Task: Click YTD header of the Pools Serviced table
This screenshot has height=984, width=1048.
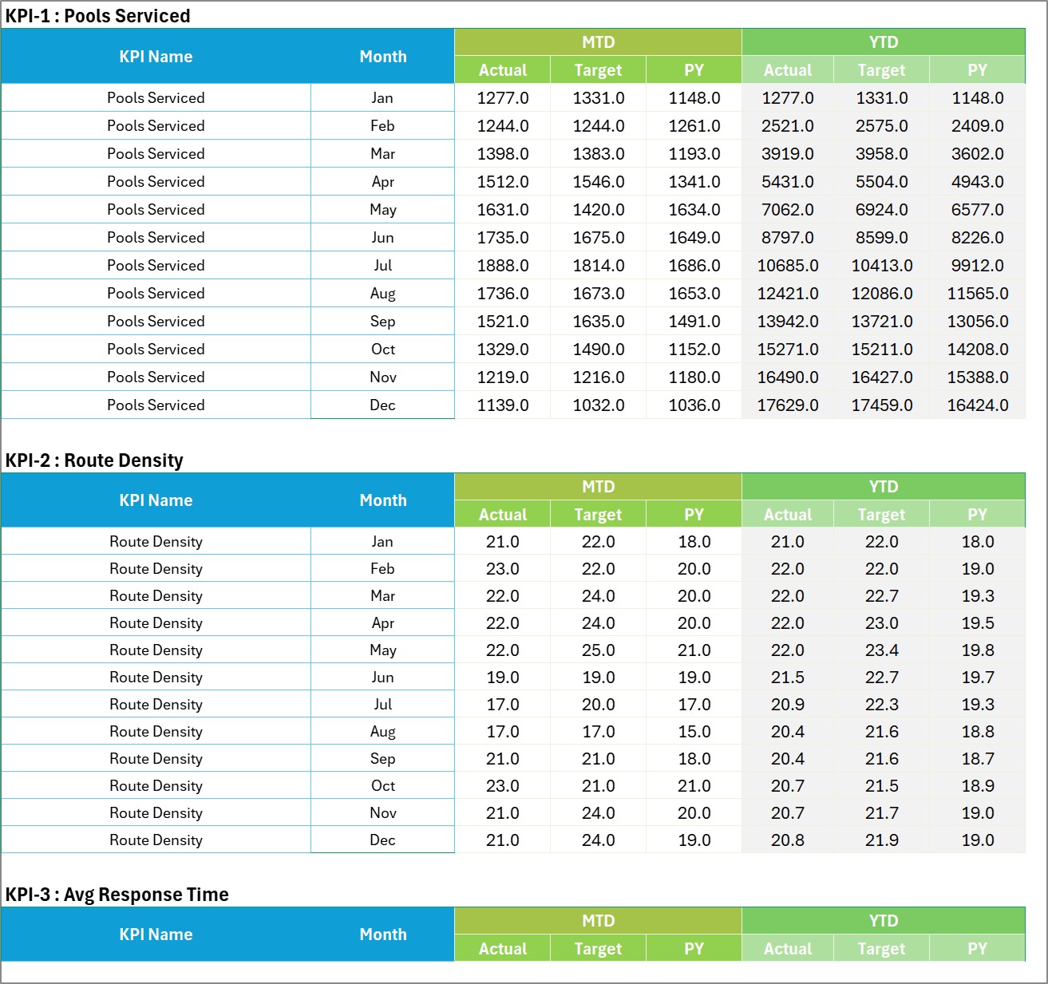Action: click(x=884, y=42)
